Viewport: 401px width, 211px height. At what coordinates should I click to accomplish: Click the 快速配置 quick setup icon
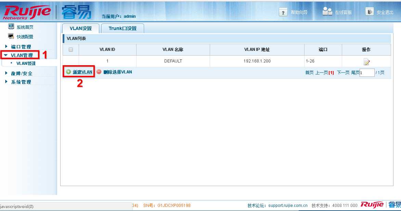11,36
